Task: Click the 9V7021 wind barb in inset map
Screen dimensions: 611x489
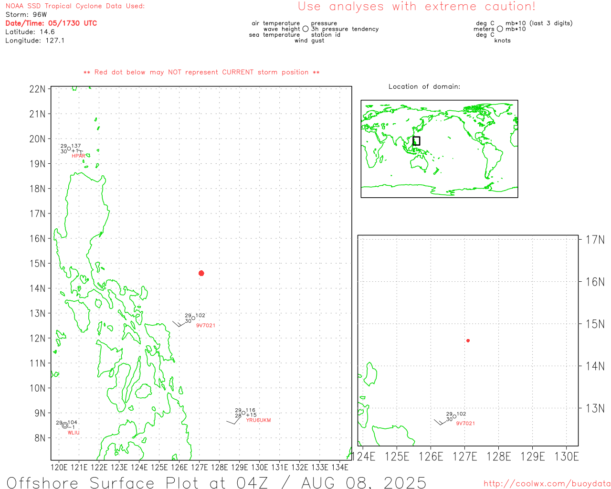Action: (x=440, y=422)
